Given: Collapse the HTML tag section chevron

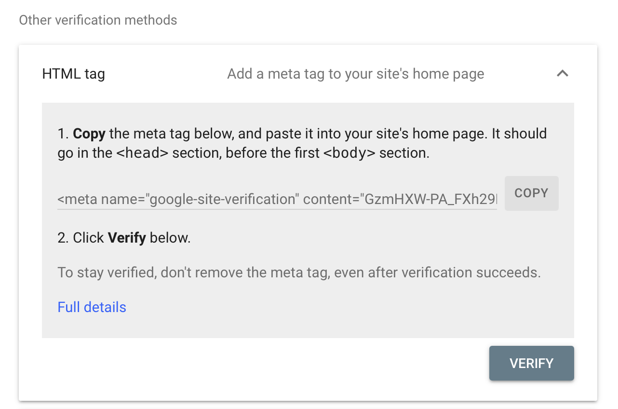Looking at the screenshot, I should pyautogui.click(x=563, y=74).
